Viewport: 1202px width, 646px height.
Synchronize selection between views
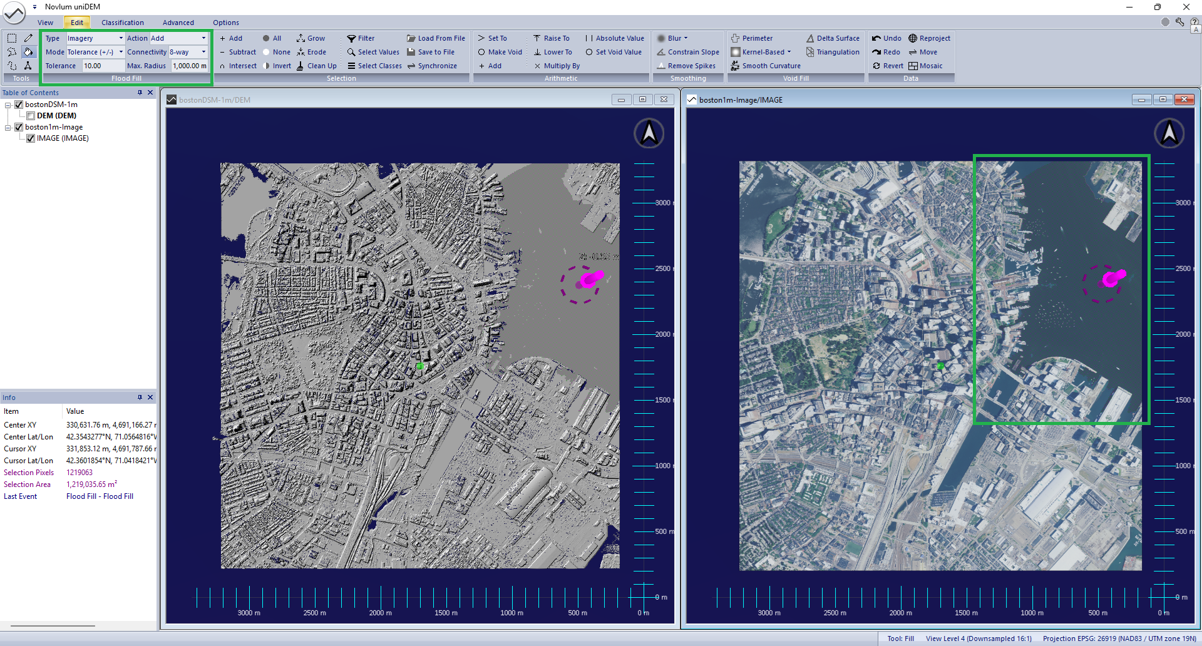point(432,66)
